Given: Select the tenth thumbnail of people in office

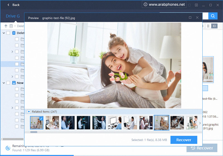Looking at the screenshot, I should coord(177,123).
